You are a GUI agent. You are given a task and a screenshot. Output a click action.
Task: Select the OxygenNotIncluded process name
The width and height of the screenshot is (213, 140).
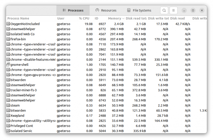pos(25,24)
